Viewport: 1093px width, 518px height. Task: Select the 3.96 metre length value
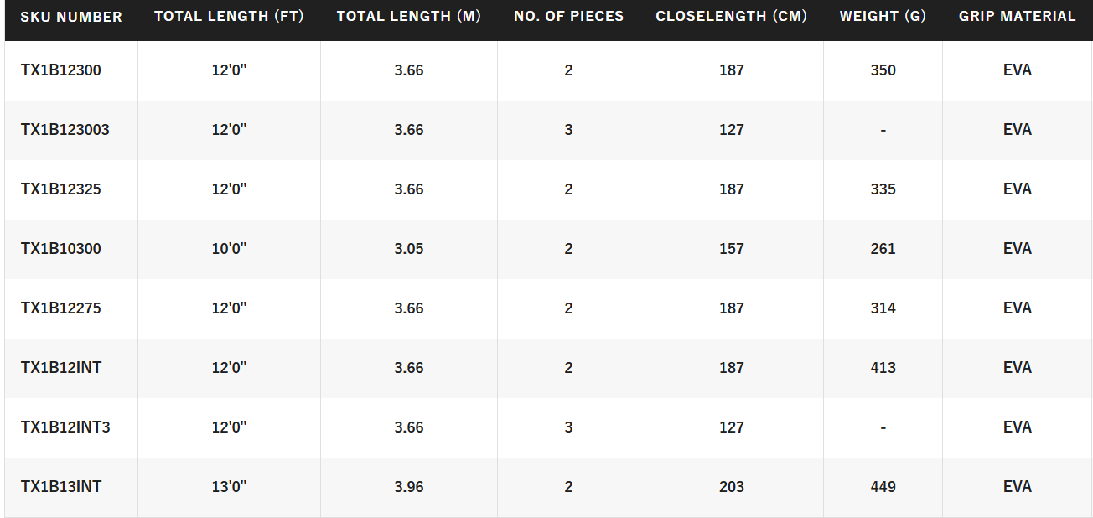[409, 487]
